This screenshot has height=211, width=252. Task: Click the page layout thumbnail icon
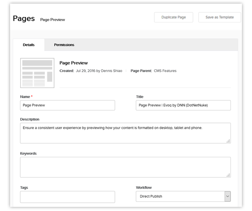pyautogui.click(x=37, y=73)
